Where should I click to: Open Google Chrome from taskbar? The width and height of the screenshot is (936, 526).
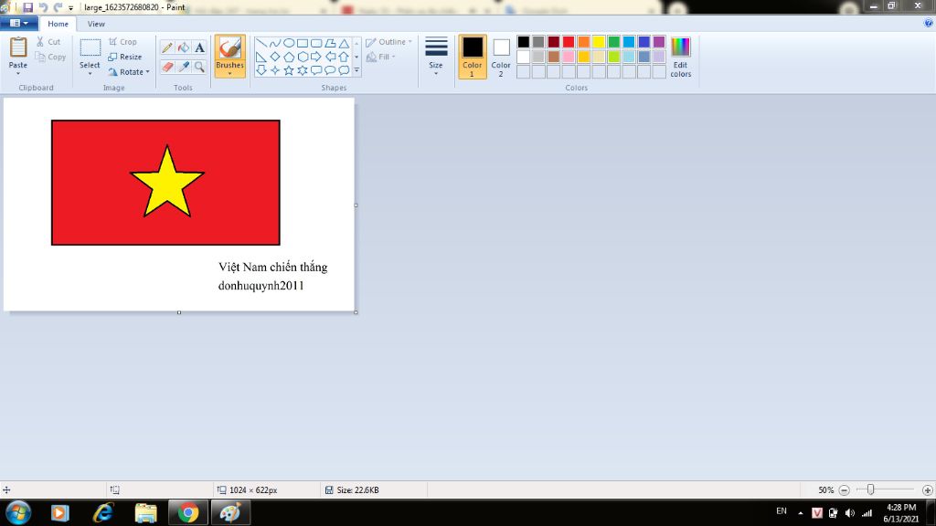tap(188, 513)
